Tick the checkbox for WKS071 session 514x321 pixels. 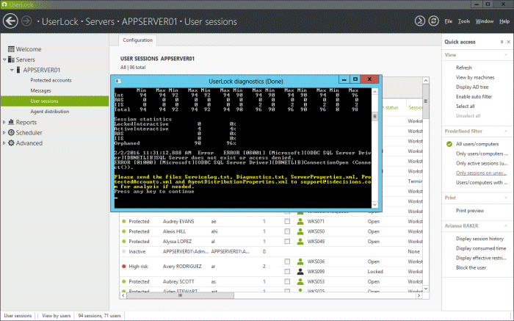287,222
